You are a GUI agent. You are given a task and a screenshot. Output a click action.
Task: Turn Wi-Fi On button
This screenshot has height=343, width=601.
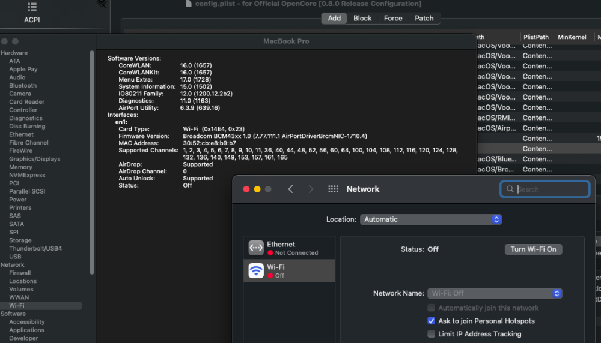(533, 249)
